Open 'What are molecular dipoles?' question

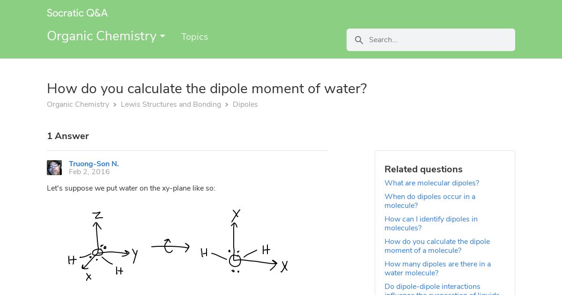(x=432, y=183)
